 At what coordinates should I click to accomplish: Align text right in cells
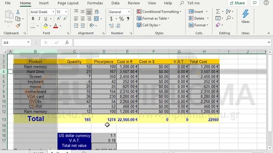click(89, 19)
